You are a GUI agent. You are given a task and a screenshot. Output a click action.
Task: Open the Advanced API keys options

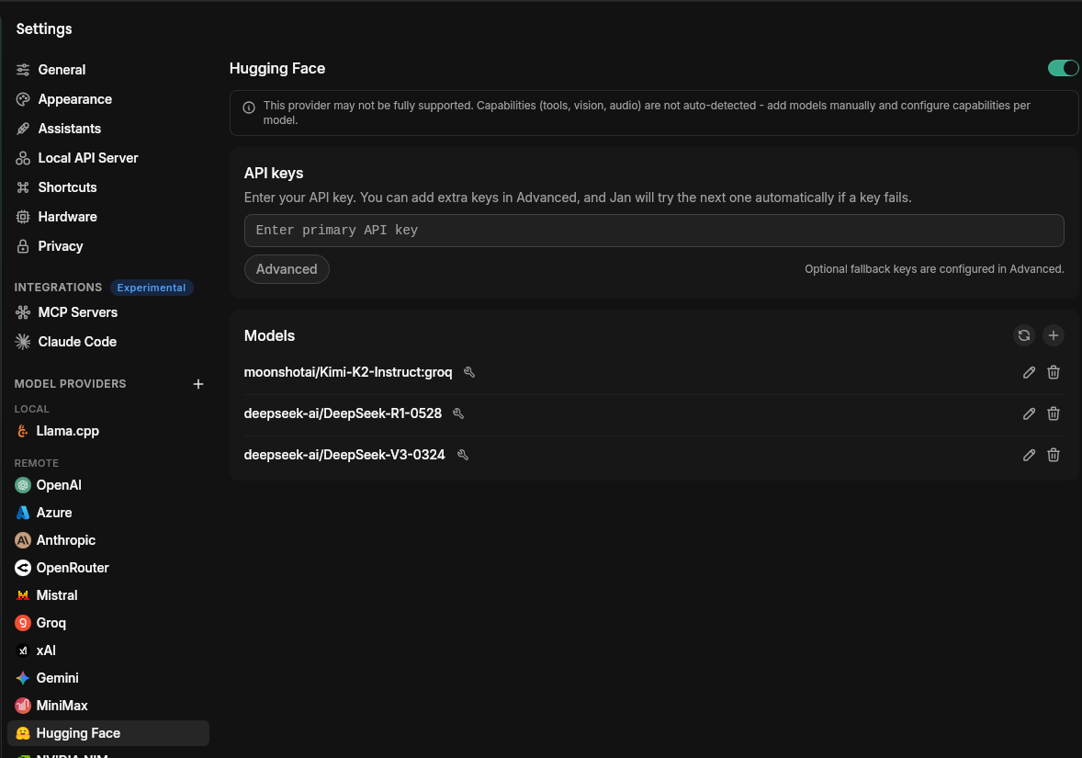click(287, 269)
